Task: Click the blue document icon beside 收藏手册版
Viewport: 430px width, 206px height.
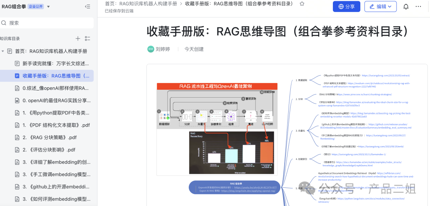Action: pyautogui.click(x=17, y=76)
